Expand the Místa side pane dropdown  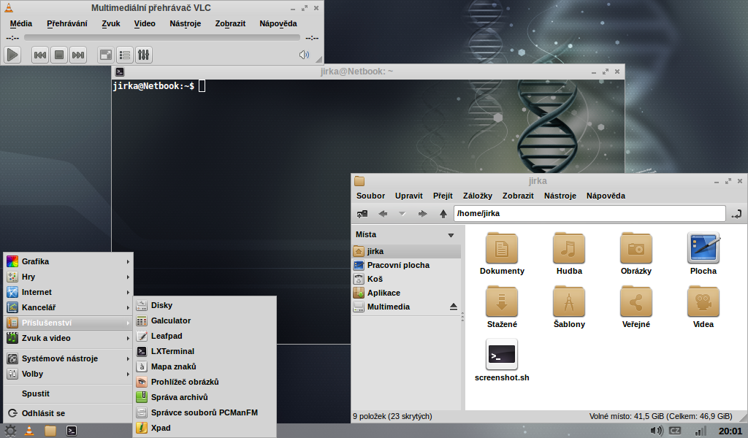tap(451, 235)
